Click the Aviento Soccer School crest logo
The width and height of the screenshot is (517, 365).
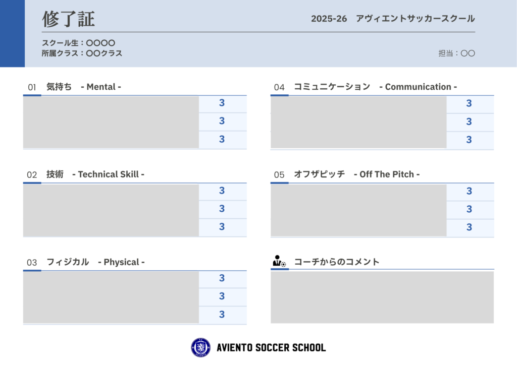pyautogui.click(x=200, y=347)
